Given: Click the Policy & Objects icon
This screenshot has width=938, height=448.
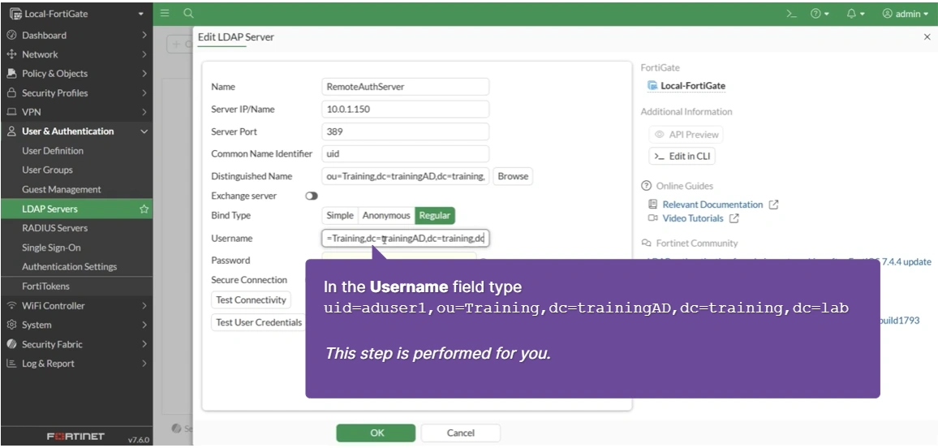Looking at the screenshot, I should pyautogui.click(x=11, y=74).
